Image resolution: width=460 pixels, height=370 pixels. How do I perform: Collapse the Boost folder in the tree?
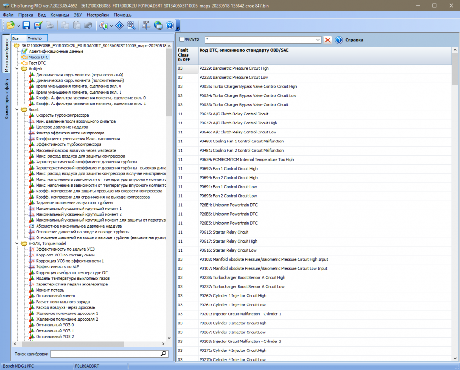18,110
